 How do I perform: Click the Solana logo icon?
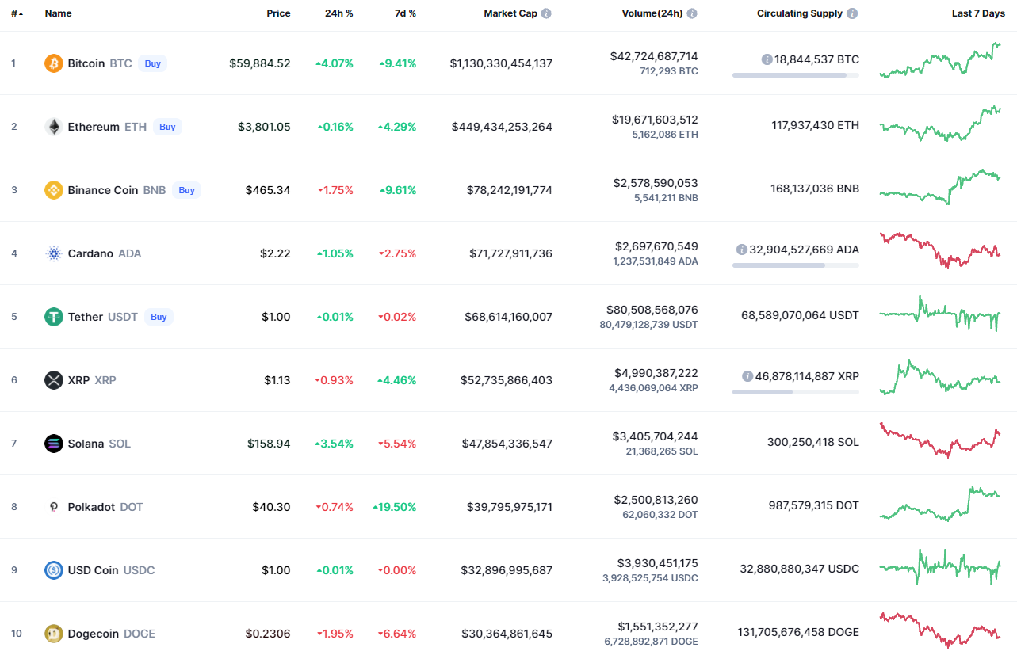point(54,444)
